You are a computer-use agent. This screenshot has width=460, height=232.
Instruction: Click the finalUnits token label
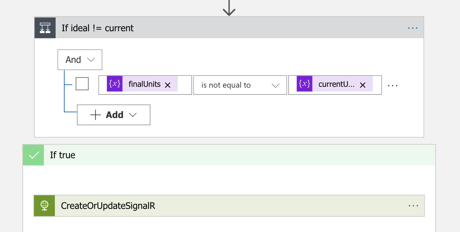(x=144, y=84)
